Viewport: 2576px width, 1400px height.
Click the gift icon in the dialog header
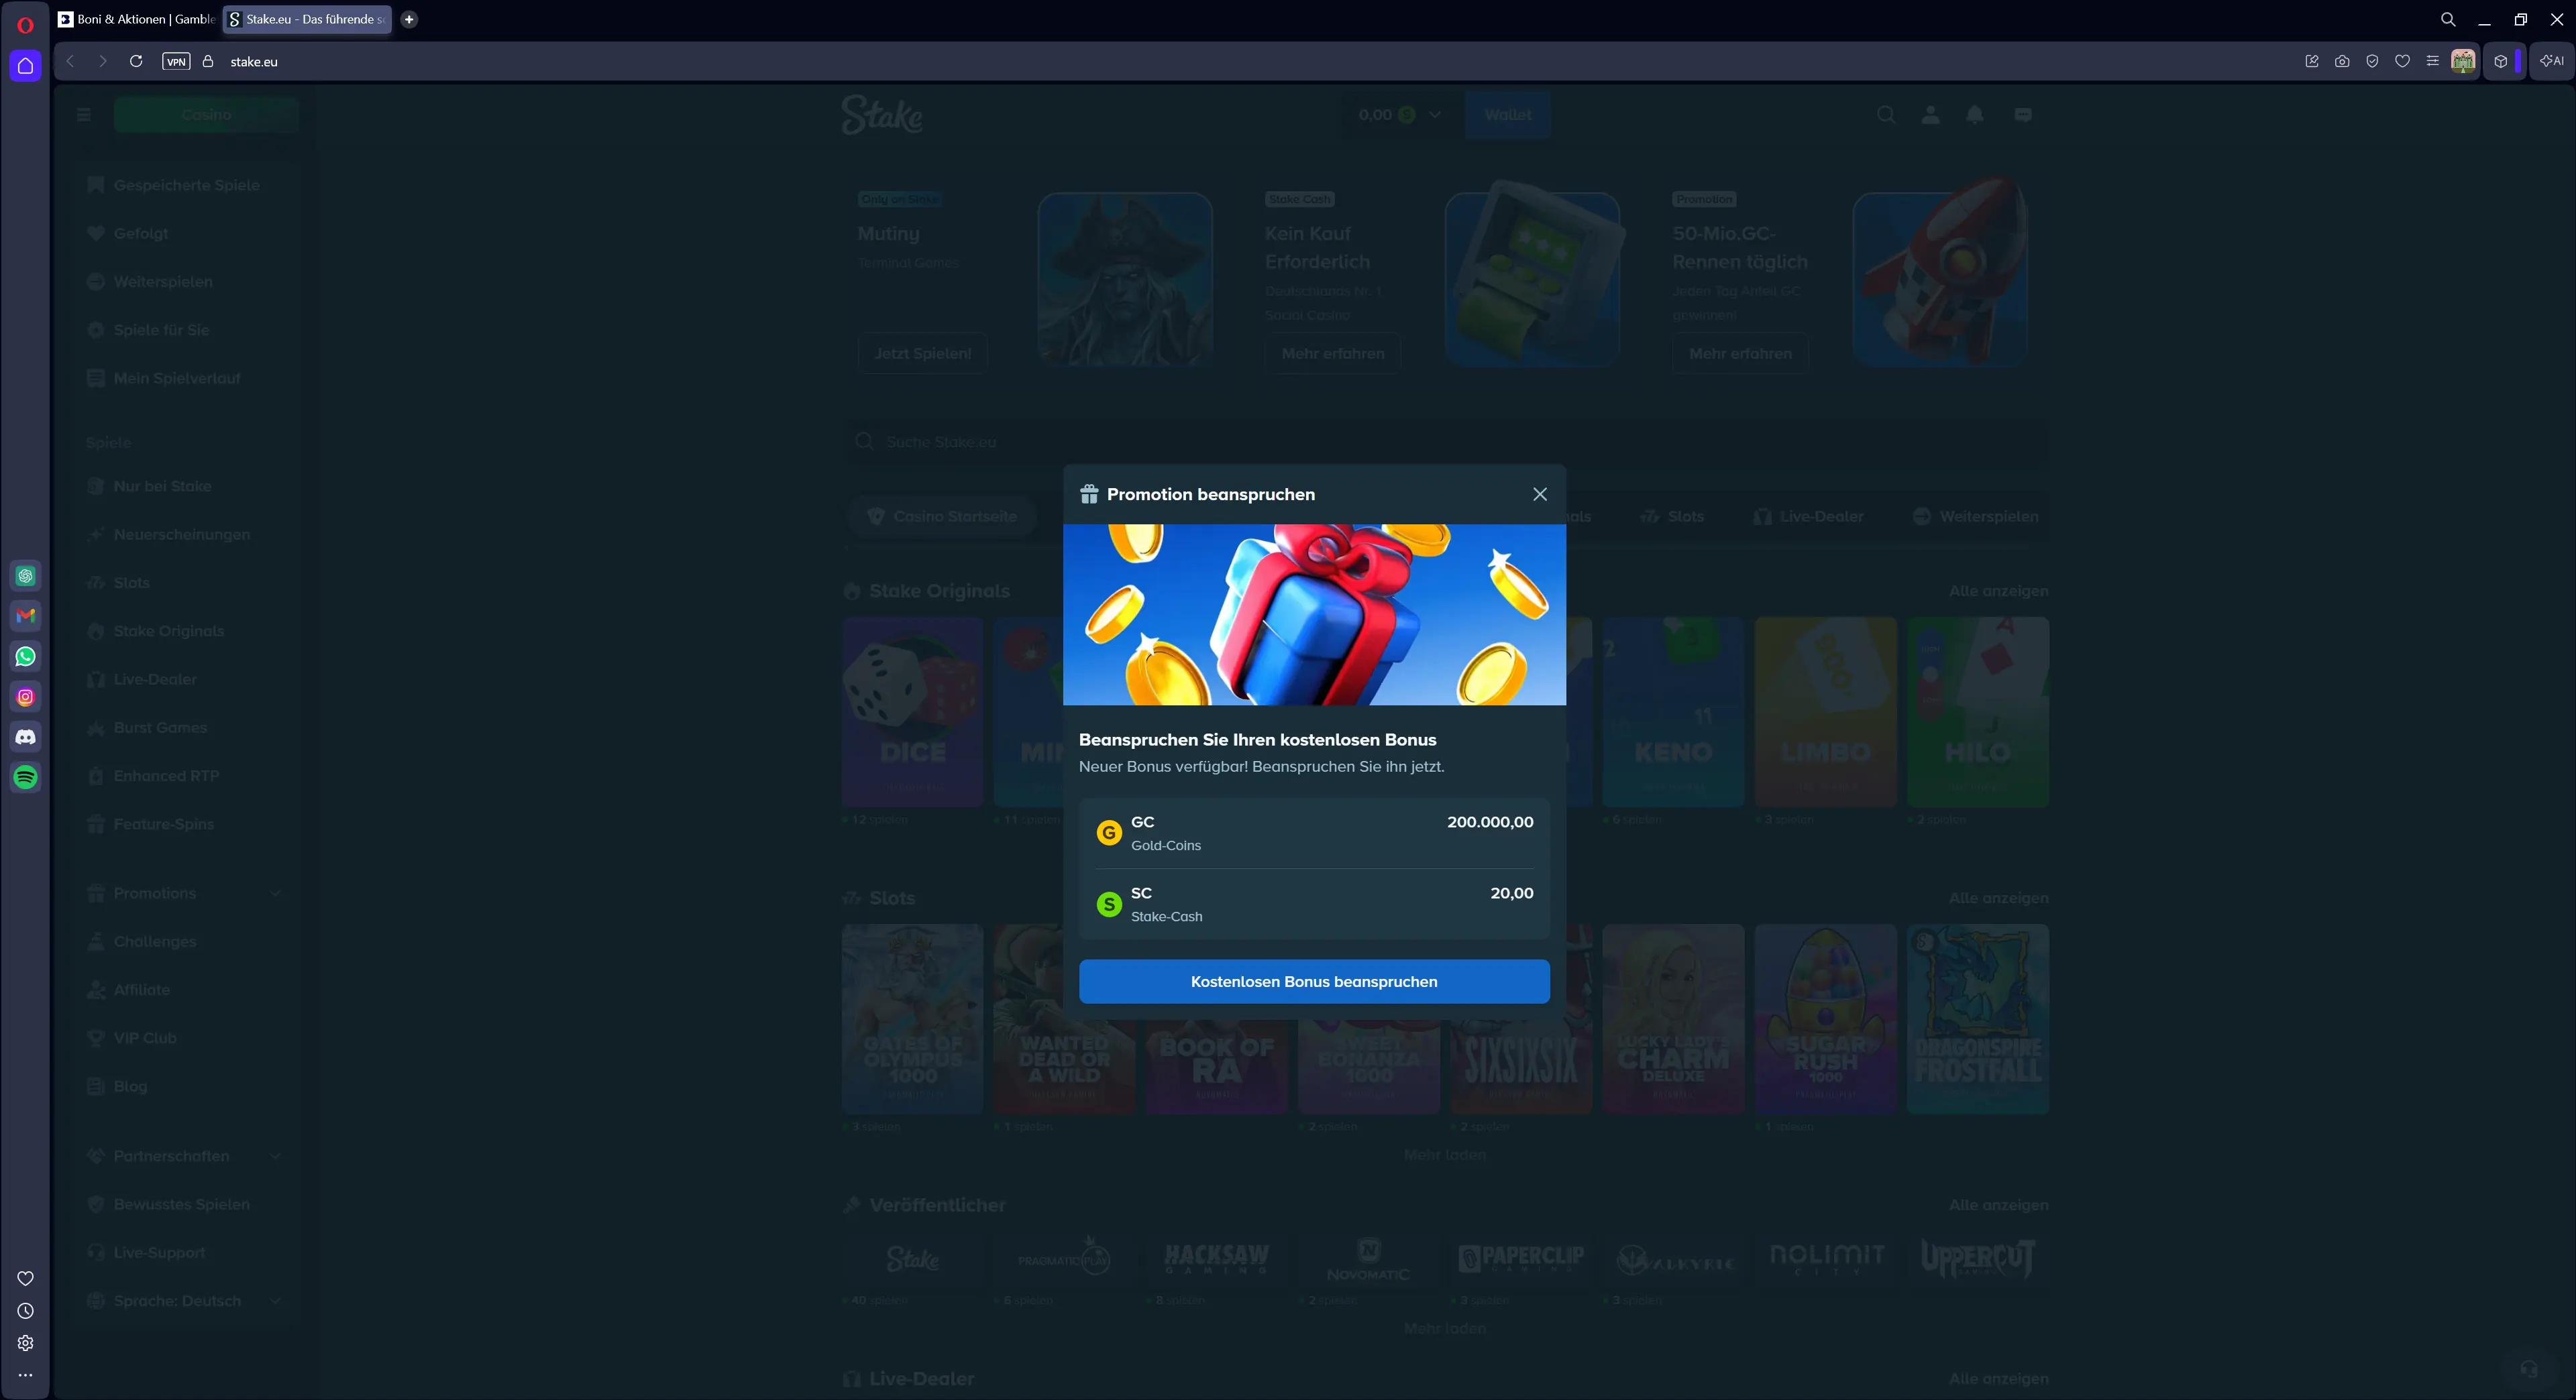[1089, 495]
